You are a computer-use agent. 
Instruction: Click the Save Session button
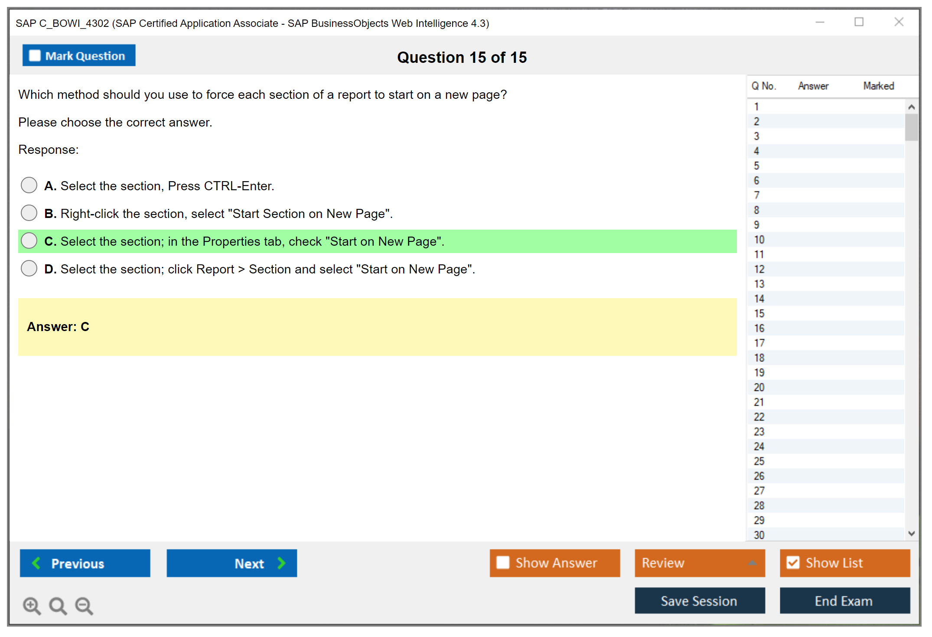click(699, 601)
